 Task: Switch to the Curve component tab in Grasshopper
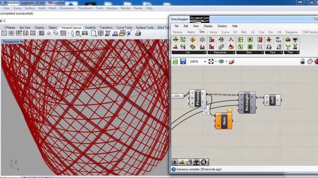pos(225,32)
